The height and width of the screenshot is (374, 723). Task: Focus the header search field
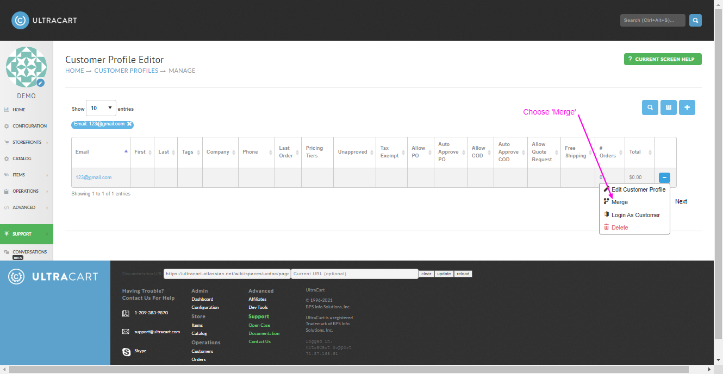652,20
